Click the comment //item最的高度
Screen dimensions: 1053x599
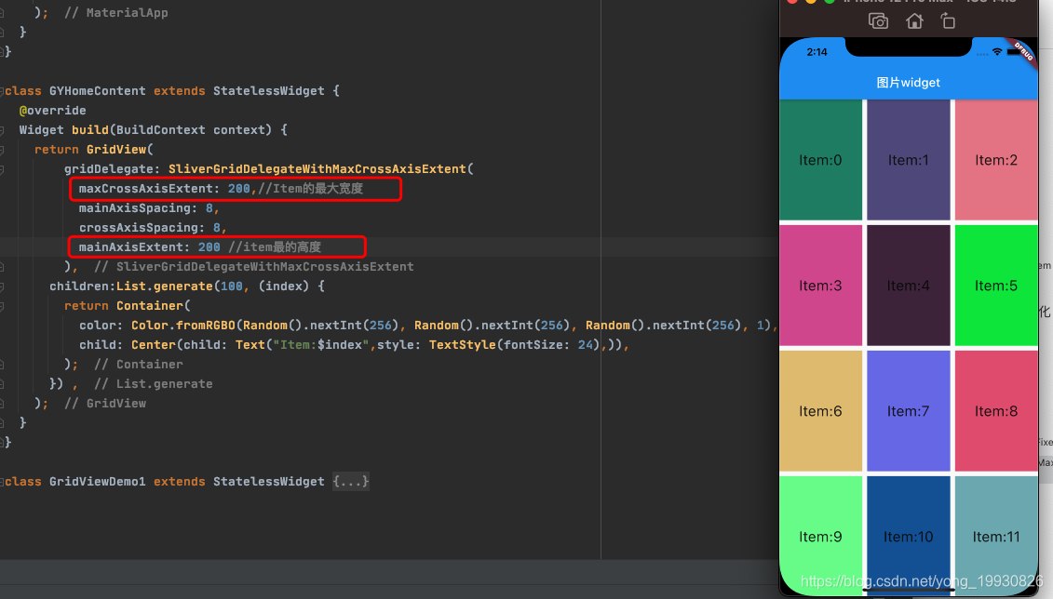coord(275,246)
